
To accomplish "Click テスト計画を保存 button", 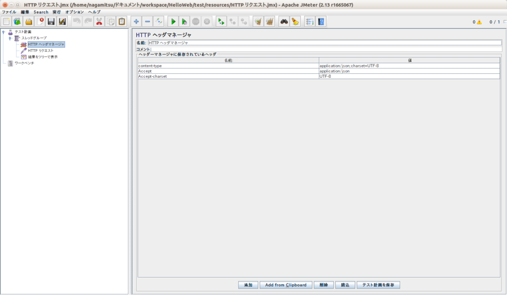I will point(378,285).
